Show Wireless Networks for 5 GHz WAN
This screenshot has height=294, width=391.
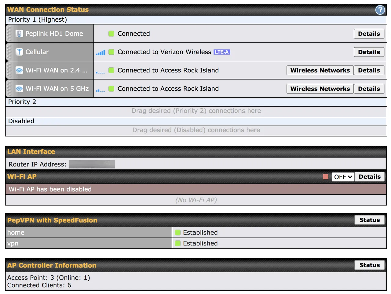(x=320, y=89)
